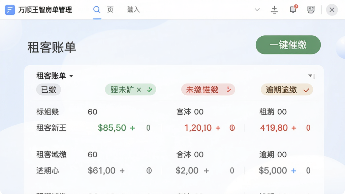This screenshot has width=345, height=194.
Task: Click the gray info icon beside $61,00
Action: coord(149,170)
